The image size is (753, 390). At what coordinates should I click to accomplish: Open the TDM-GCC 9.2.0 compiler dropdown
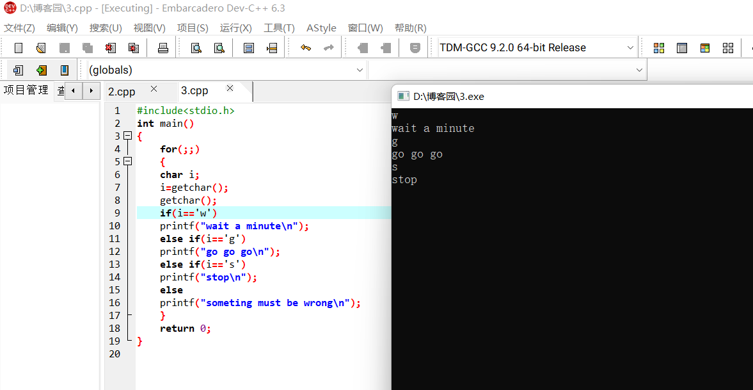click(x=631, y=47)
